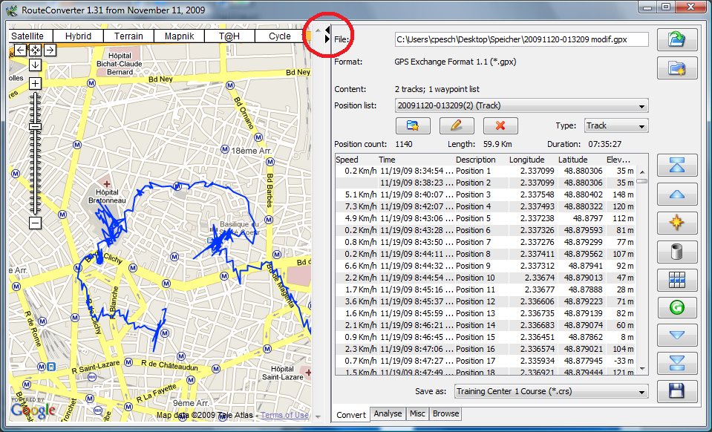Pan map left with left arrow control
Screen dimensions: 712x432
click(21, 50)
